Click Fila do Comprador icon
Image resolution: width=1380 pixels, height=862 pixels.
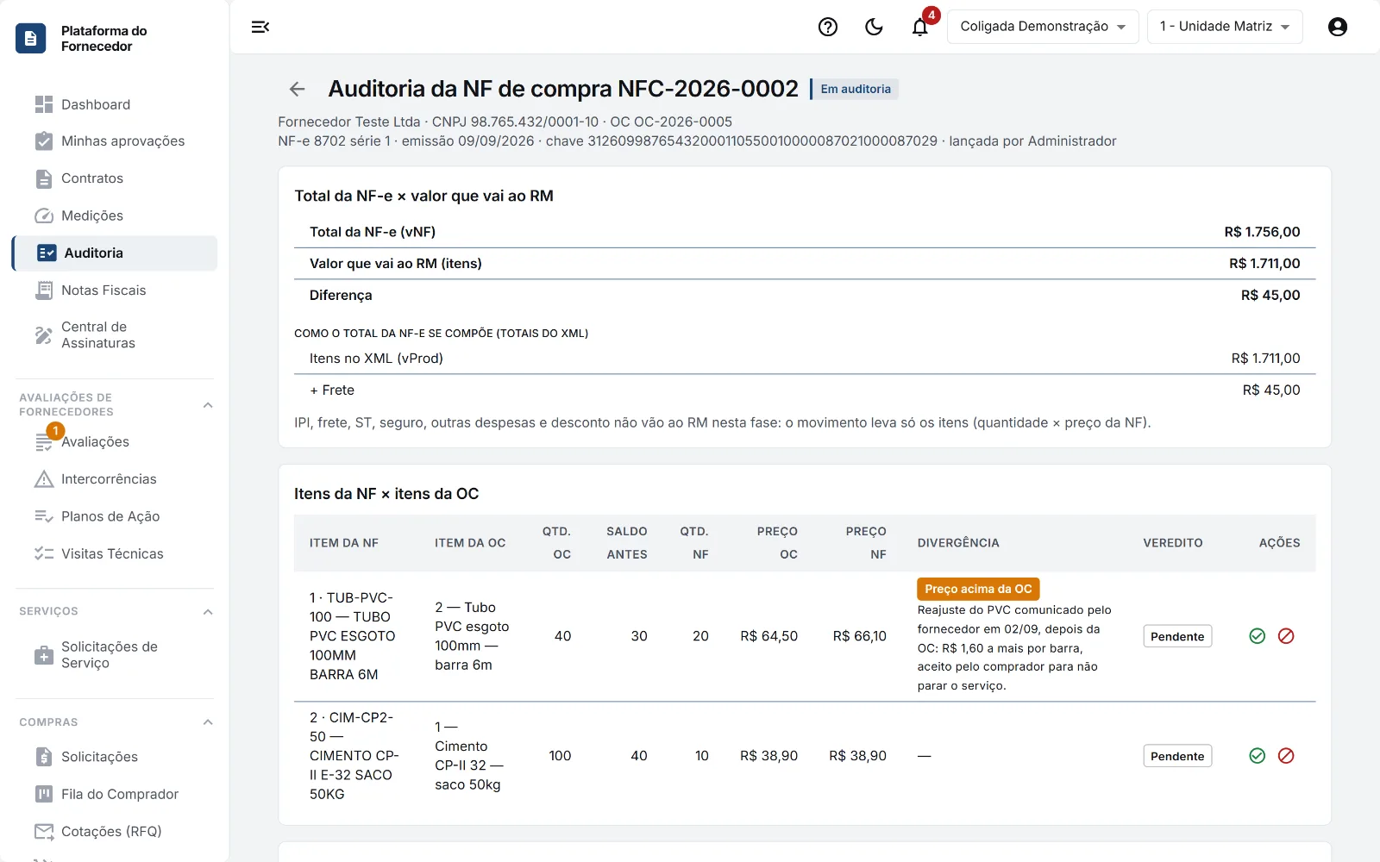(44, 794)
